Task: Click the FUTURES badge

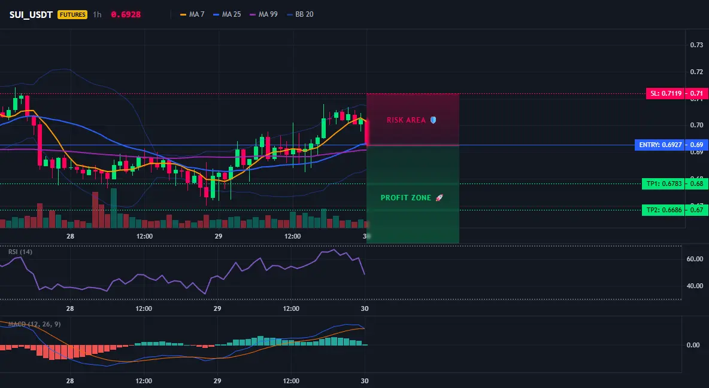Action: [x=72, y=14]
